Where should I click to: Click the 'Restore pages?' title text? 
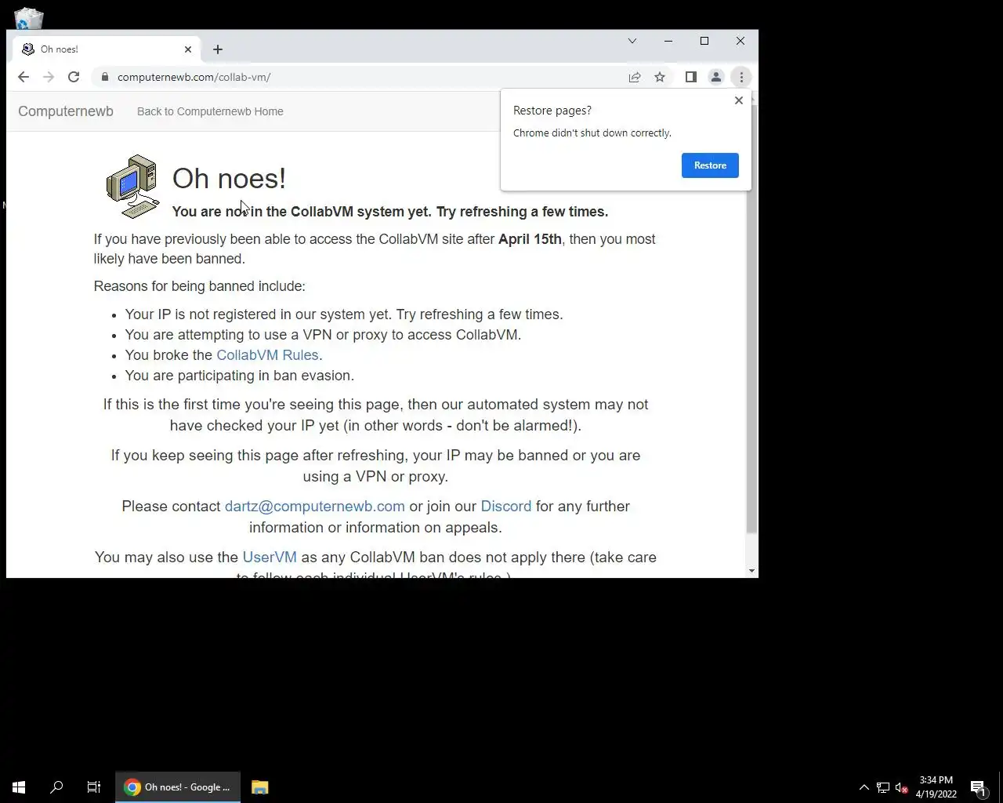click(552, 111)
